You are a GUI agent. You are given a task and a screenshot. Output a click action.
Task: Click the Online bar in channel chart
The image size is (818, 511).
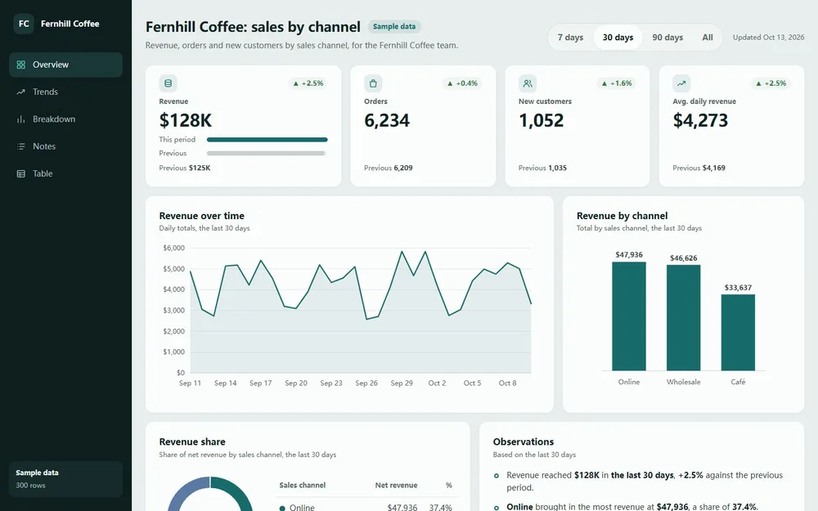tap(628, 316)
